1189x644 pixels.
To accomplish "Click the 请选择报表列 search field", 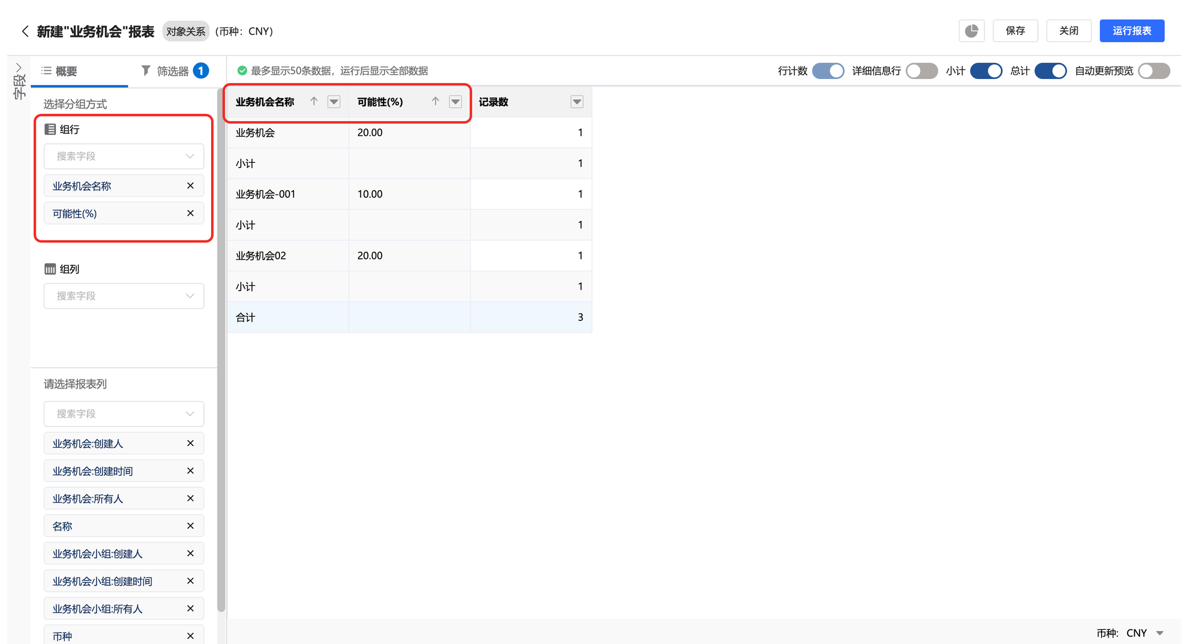I will pos(124,413).
